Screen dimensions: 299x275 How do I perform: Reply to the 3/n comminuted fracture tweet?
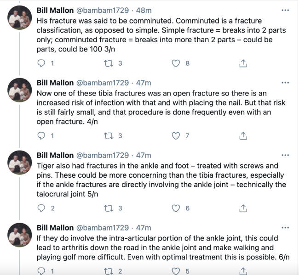[41, 63]
